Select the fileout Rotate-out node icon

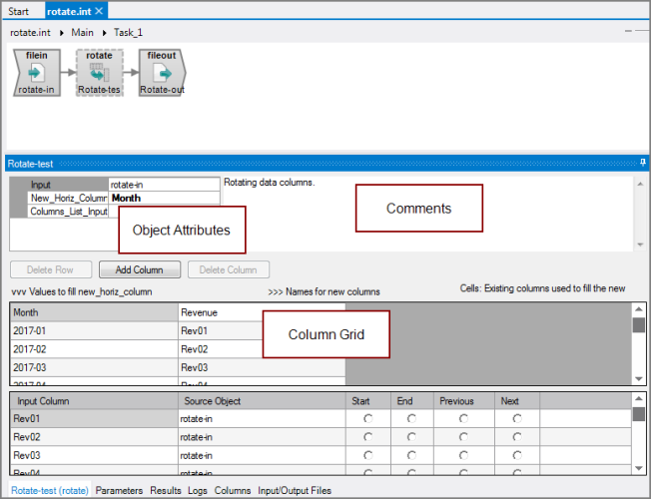tap(163, 73)
